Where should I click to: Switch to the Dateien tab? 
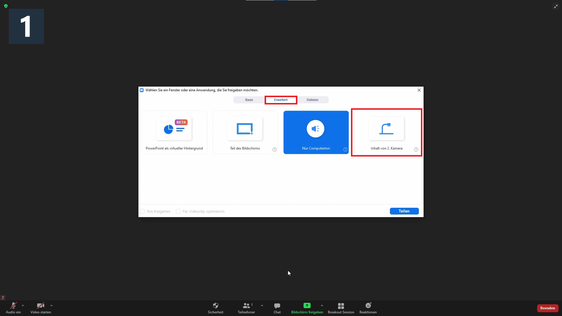(x=312, y=100)
